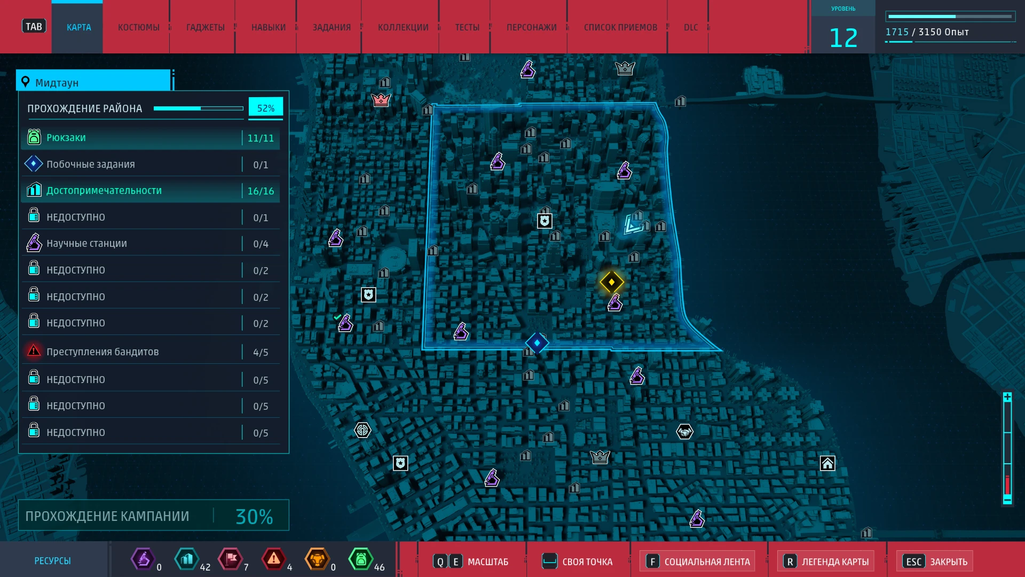Select the completed research station with checkmark
The width and height of the screenshot is (1025, 577).
coord(345,323)
